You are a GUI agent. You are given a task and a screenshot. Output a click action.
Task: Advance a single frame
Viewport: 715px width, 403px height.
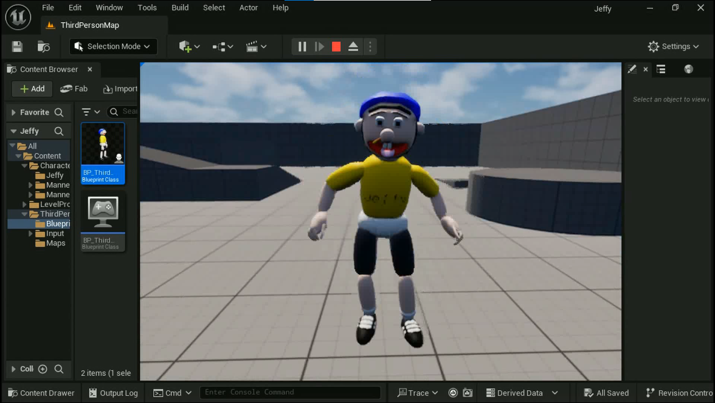tap(319, 47)
